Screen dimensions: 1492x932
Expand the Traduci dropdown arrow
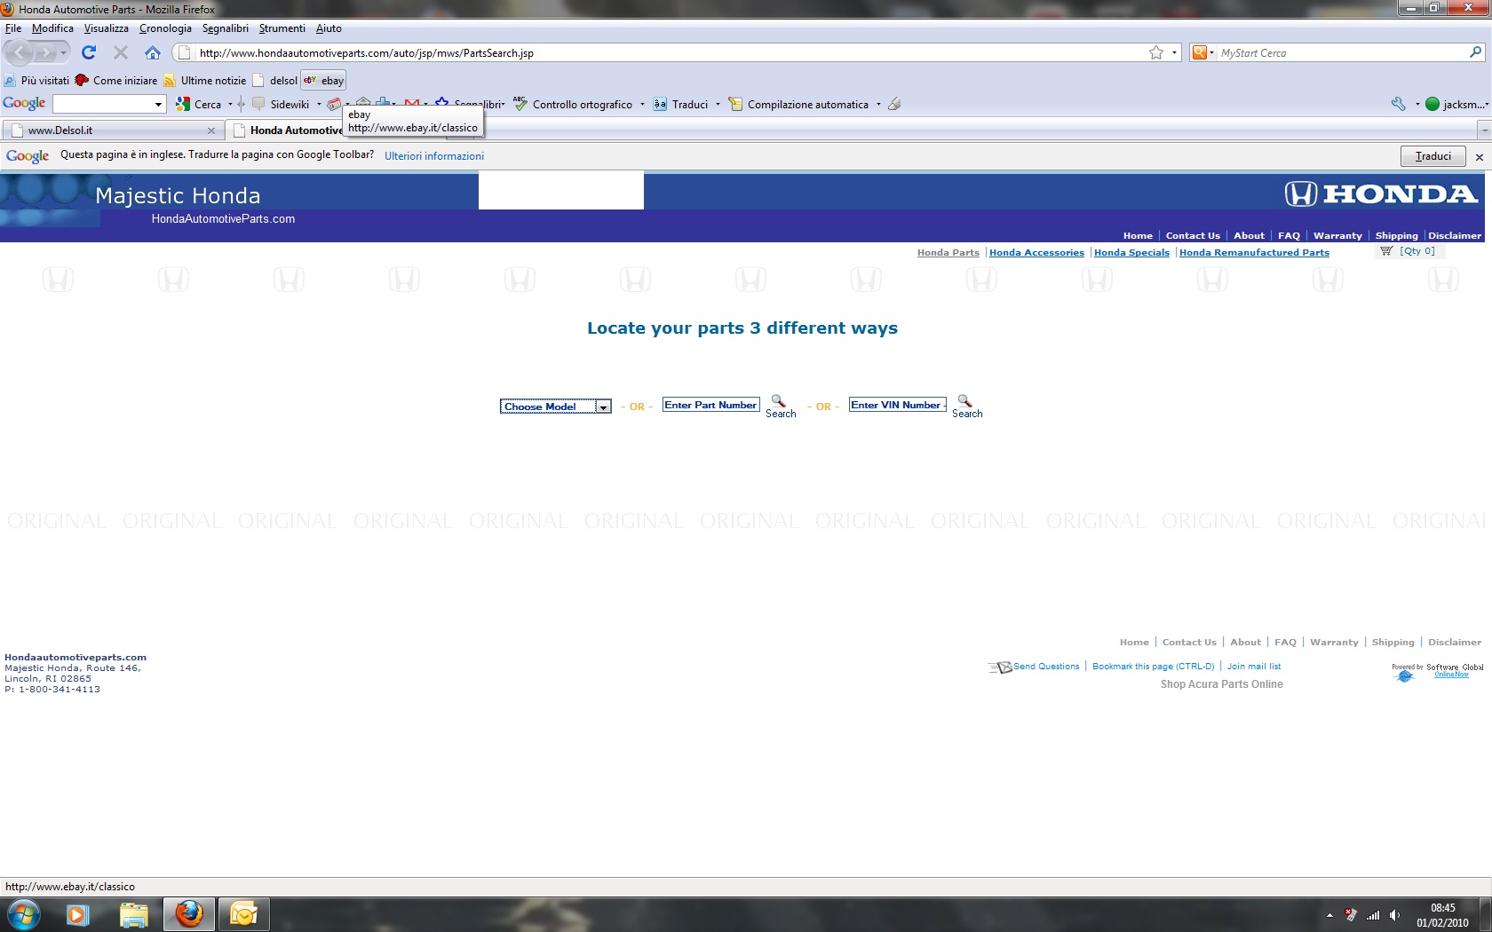(718, 105)
